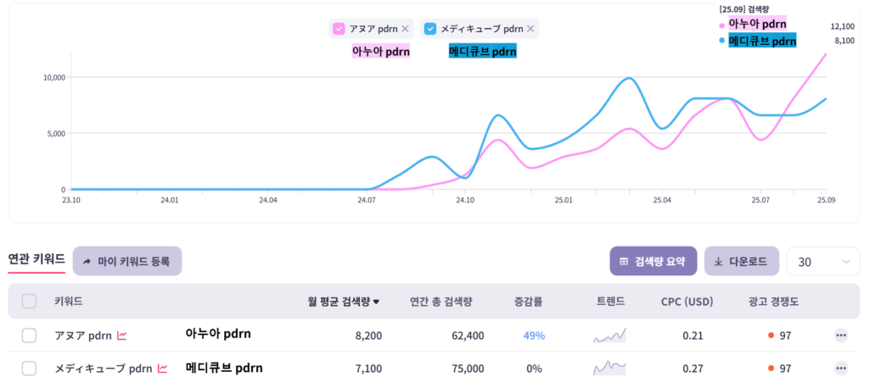Click sparkline trend thumbnail for メディキューブ pdrn
The width and height of the screenshot is (869, 383).
click(609, 369)
